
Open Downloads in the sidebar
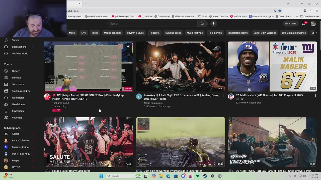click(x=18, y=111)
